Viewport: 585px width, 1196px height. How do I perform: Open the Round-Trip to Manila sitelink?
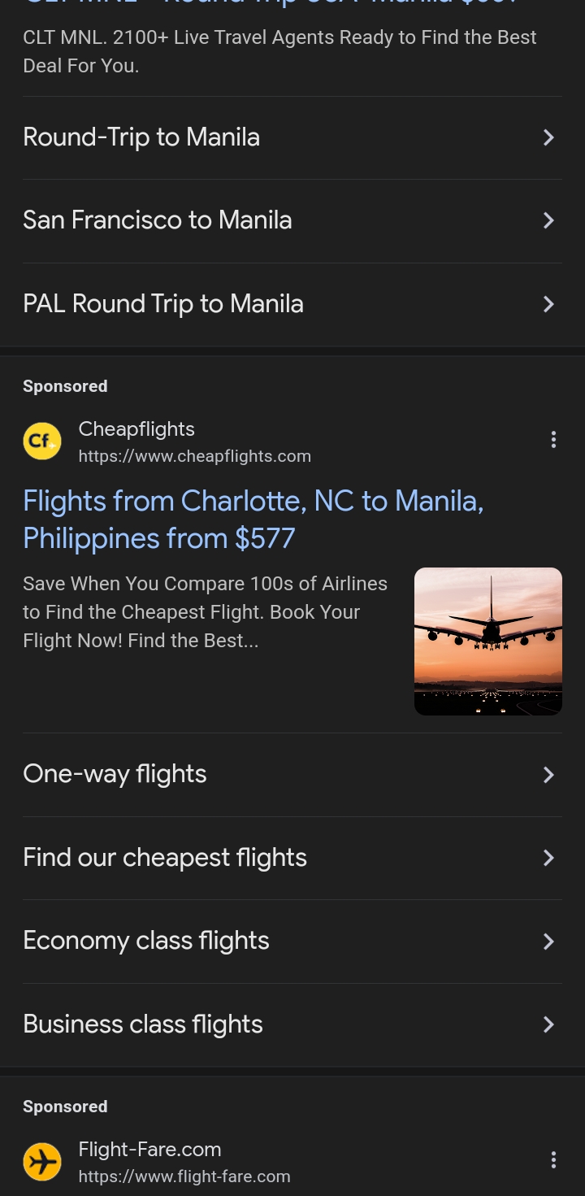click(141, 137)
